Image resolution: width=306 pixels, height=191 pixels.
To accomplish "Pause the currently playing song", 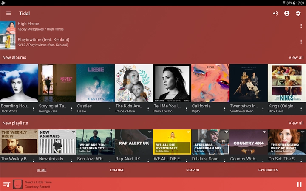I will 299,184.
